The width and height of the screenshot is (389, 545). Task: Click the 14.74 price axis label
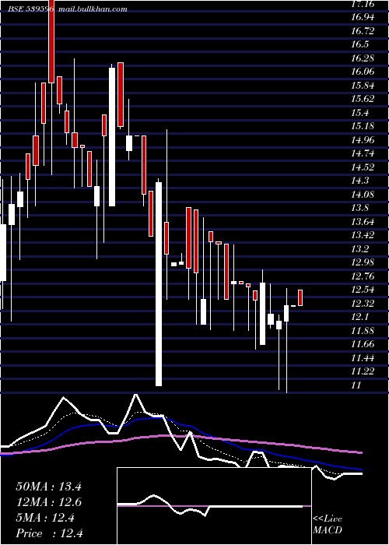coord(363,153)
